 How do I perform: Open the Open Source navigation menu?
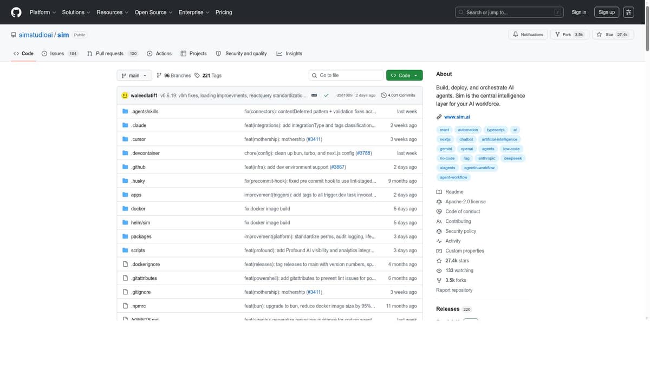click(153, 12)
